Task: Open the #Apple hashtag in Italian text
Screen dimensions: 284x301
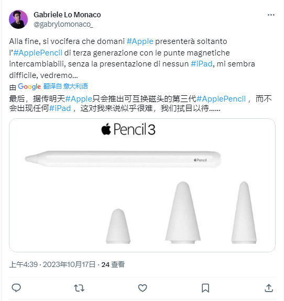Action: (140, 41)
